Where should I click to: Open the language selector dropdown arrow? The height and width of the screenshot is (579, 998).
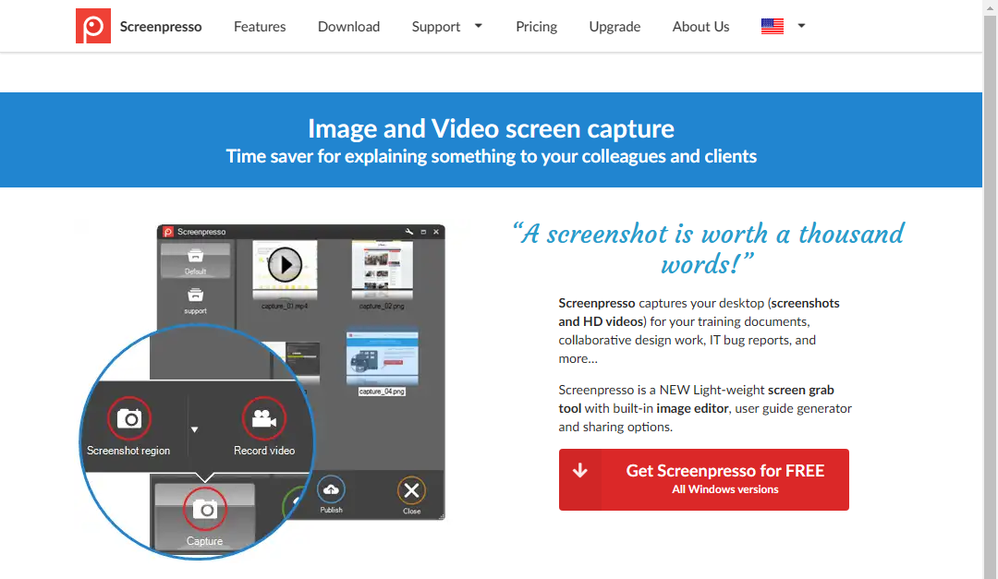(x=801, y=26)
